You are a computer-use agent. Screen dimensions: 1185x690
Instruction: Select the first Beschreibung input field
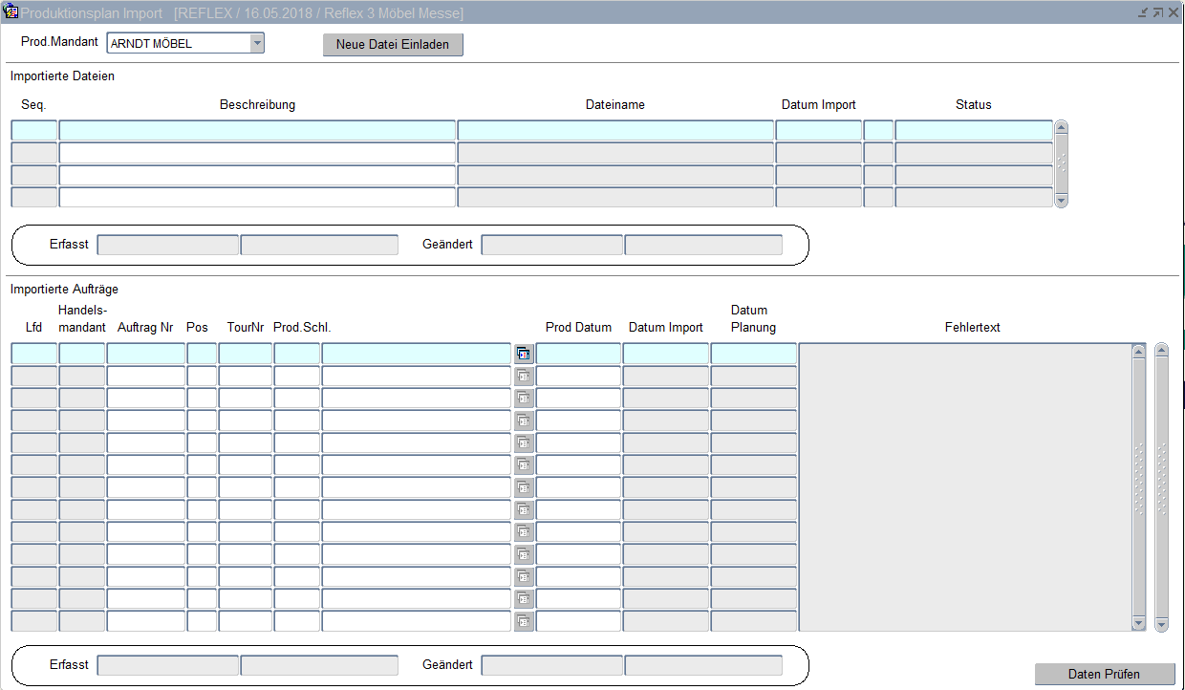(x=257, y=131)
